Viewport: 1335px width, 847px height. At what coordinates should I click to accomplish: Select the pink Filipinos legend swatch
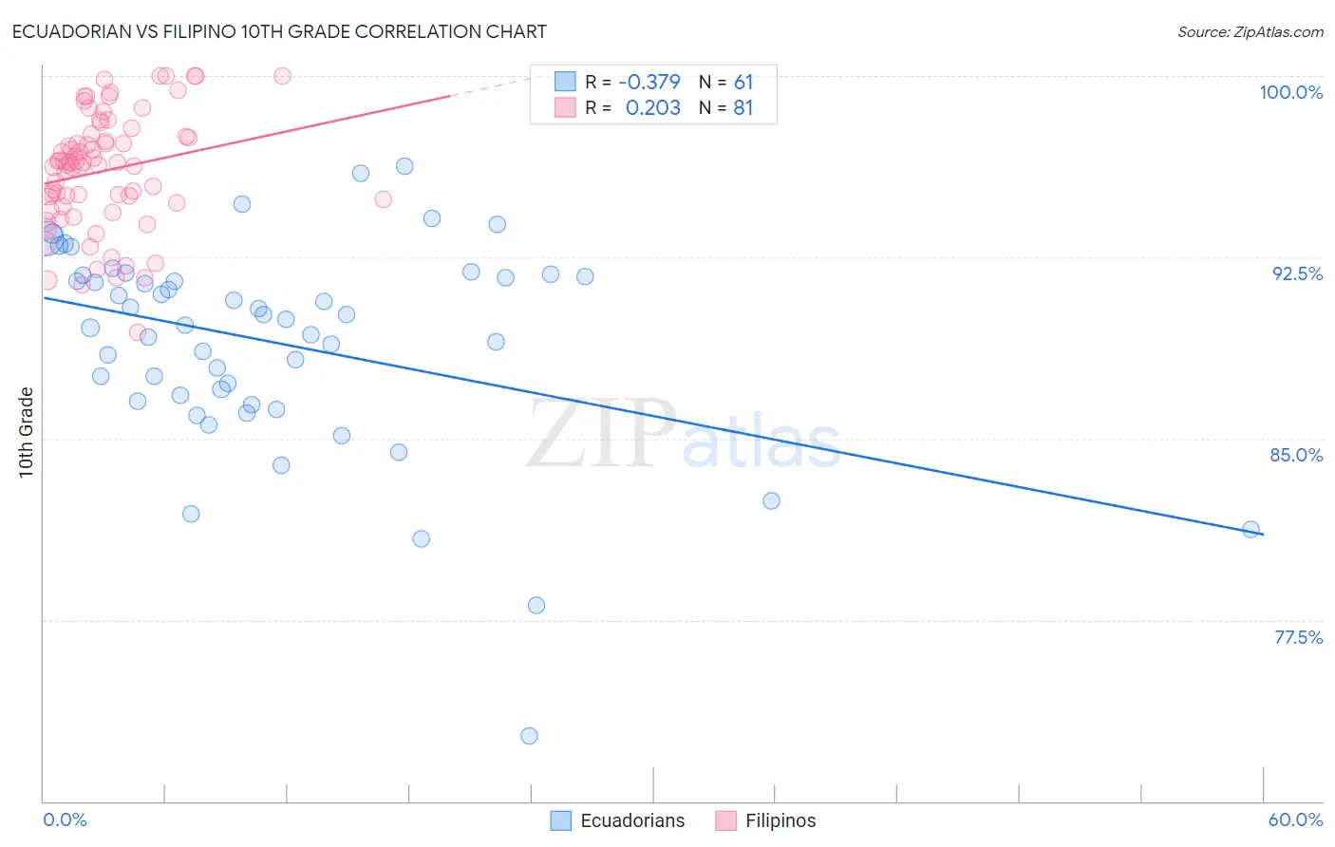(x=726, y=820)
